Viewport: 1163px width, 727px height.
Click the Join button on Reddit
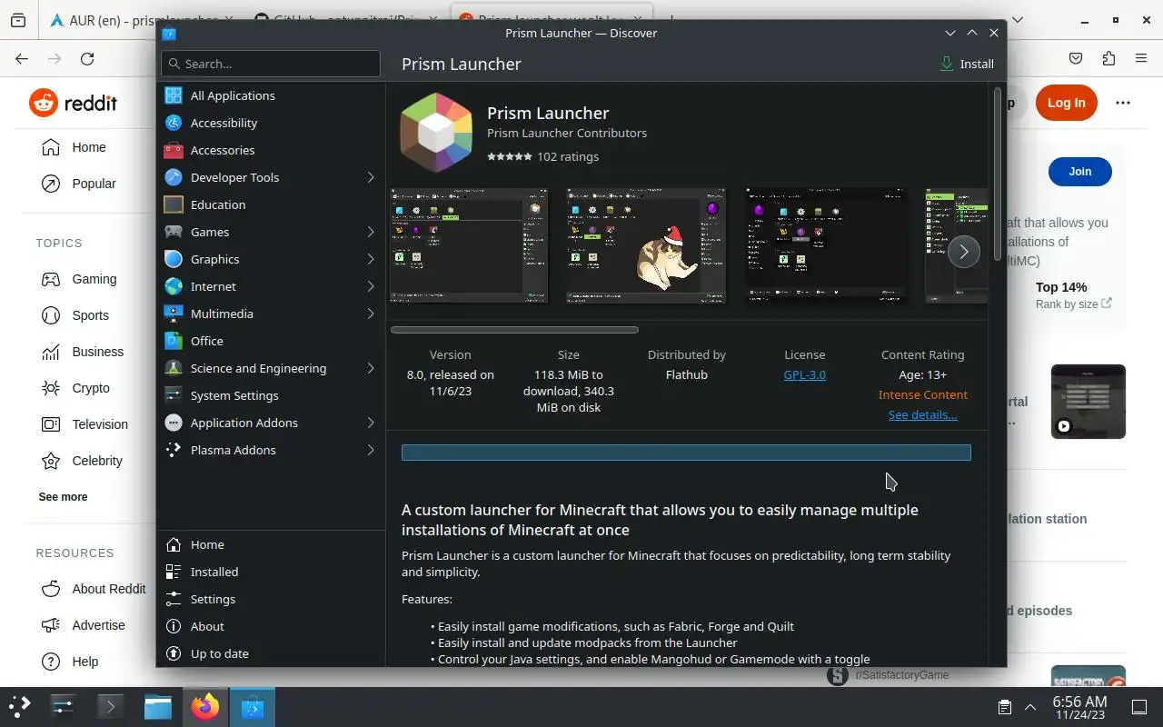[1079, 171]
